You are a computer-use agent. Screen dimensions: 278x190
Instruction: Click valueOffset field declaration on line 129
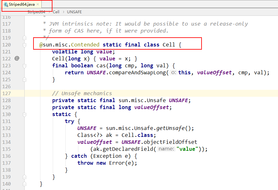point(151,107)
